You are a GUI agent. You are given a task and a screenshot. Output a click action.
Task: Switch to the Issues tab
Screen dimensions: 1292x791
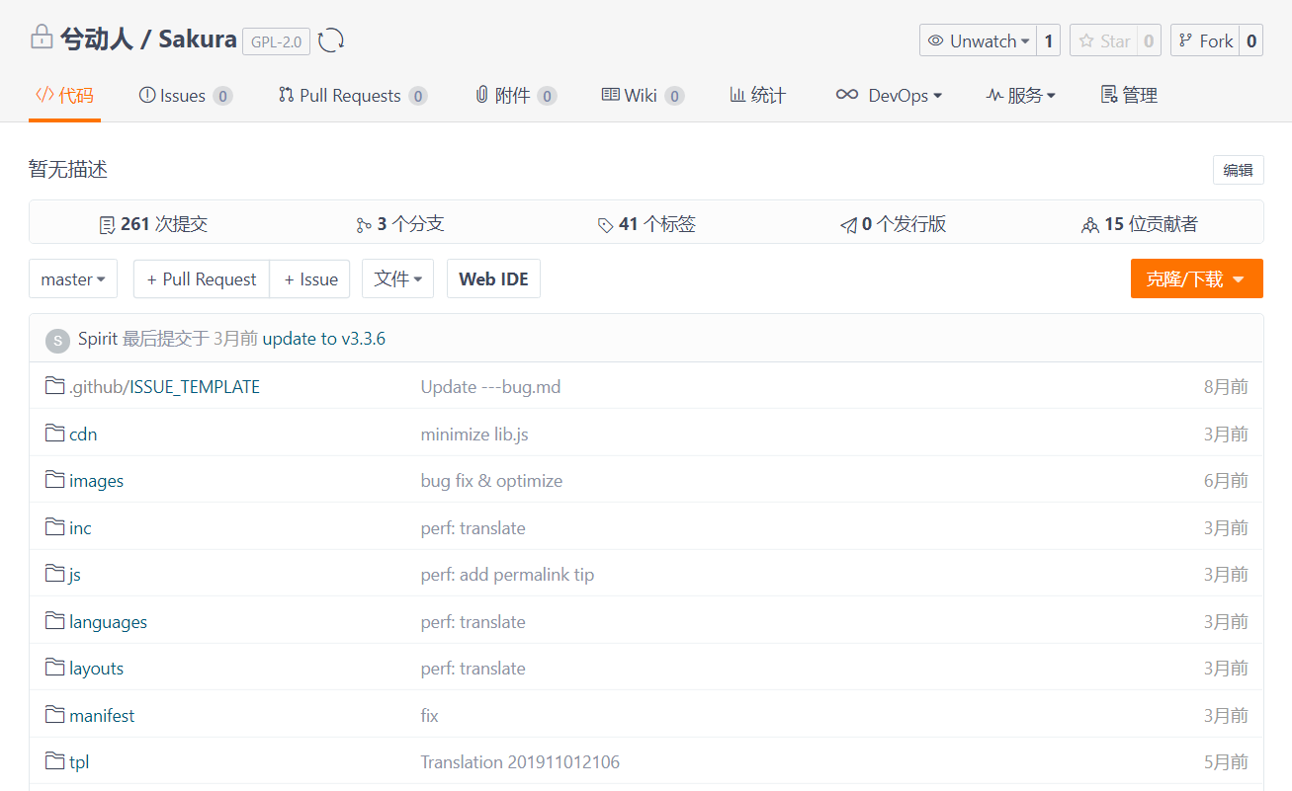pyautogui.click(x=186, y=95)
